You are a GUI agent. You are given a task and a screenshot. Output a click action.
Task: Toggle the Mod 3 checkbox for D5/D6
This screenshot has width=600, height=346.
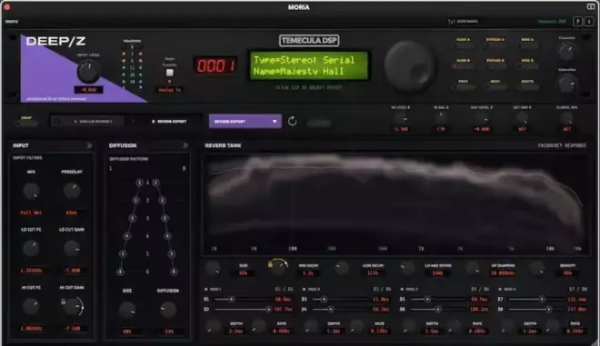click(402, 289)
